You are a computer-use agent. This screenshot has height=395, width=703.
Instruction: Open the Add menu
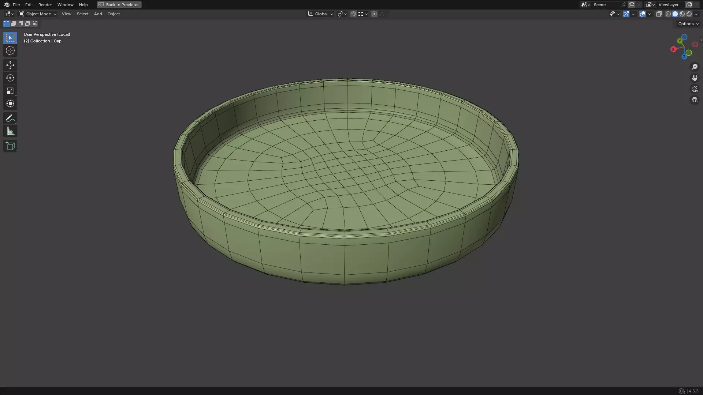98,14
